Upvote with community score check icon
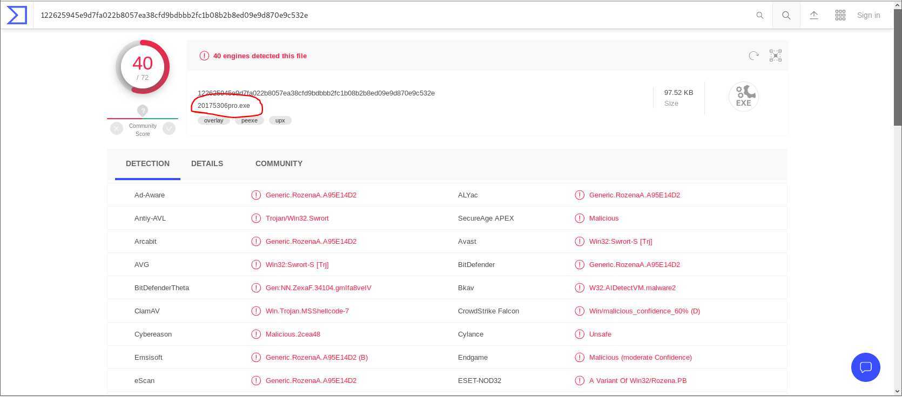Screen dimensions: 902x397 click(169, 128)
